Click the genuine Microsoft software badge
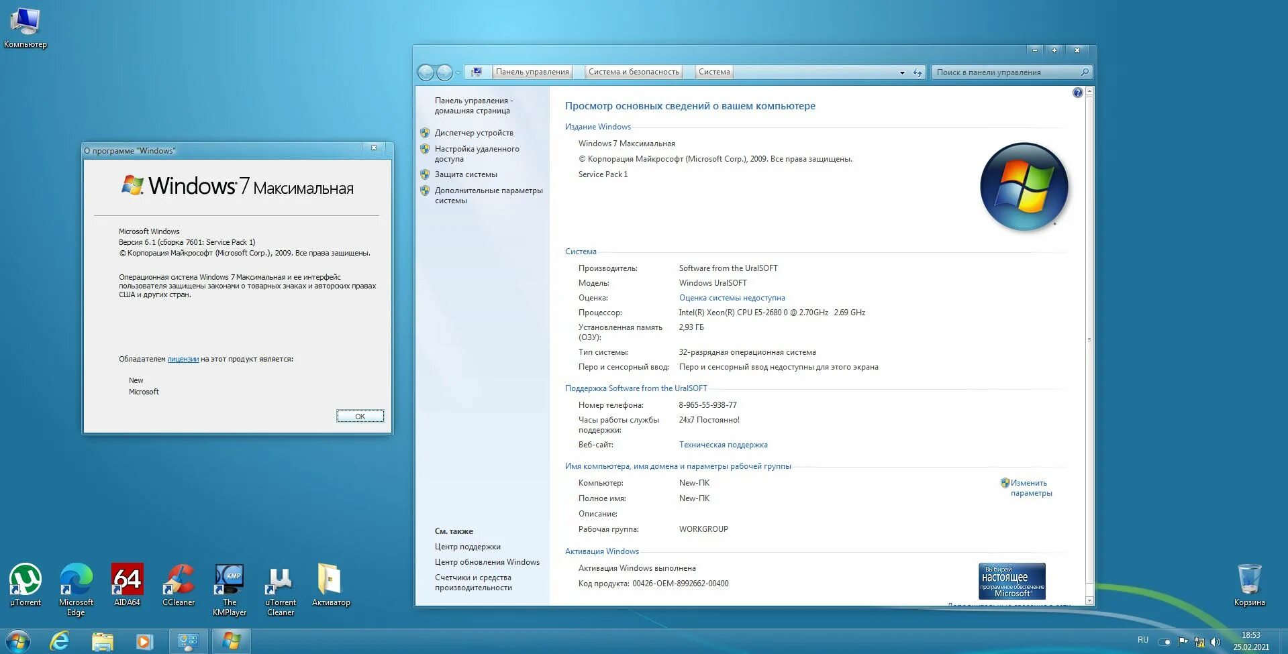Viewport: 1288px width, 654px height. [x=1011, y=581]
